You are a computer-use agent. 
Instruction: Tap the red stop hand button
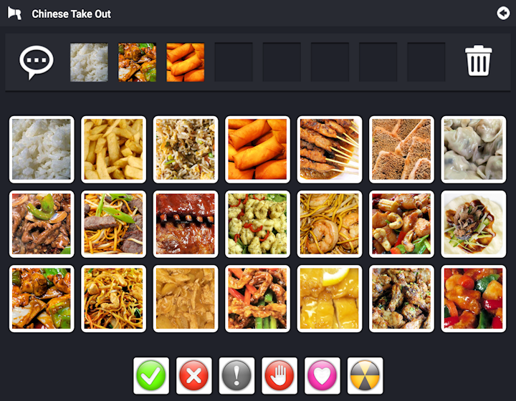[x=279, y=376]
